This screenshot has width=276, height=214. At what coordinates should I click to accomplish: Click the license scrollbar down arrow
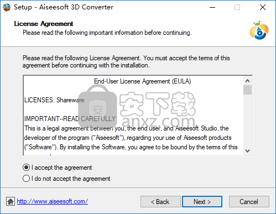coord(247,150)
